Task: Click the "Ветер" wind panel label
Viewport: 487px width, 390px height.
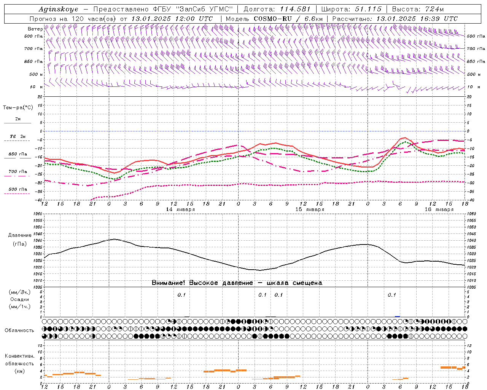Action: [x=35, y=29]
